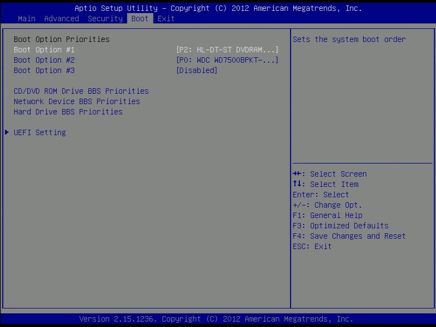Screen dimensions: 436x327
Task: Click the ESC Exit hint
Action: tap(312, 246)
